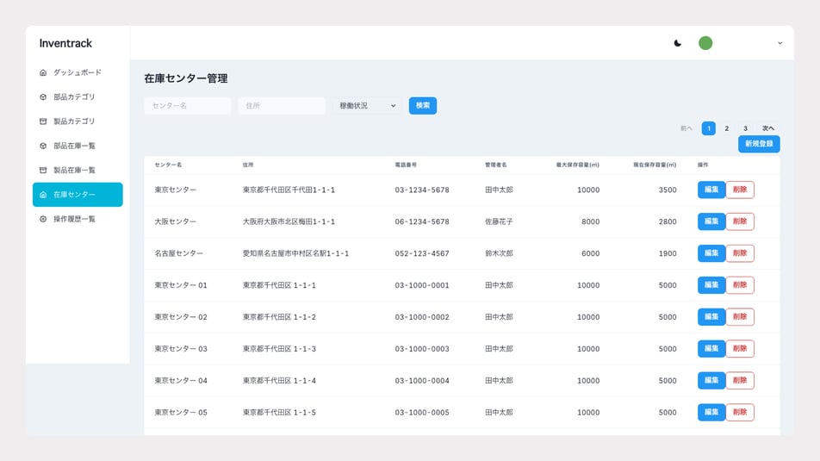Click the 操作履歴一覧 gear icon

(x=43, y=220)
